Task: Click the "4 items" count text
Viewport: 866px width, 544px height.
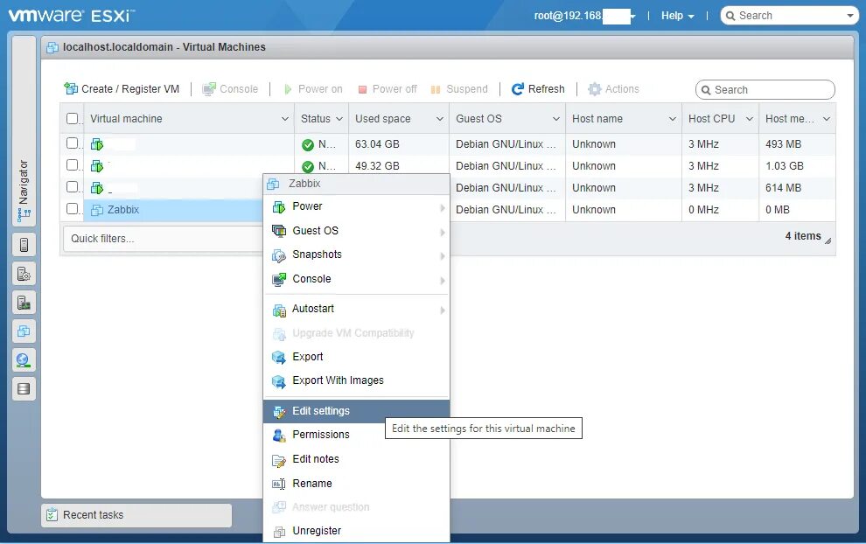Action: click(x=803, y=236)
